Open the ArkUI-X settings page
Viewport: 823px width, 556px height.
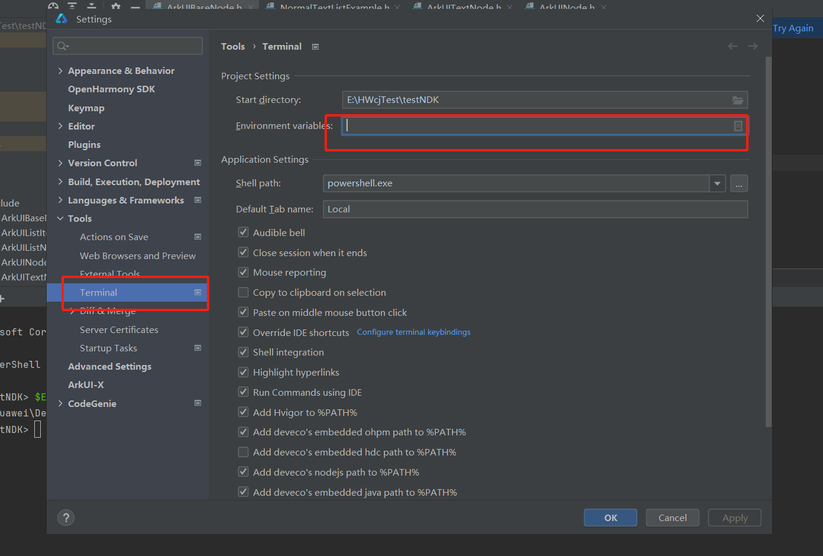pos(86,384)
